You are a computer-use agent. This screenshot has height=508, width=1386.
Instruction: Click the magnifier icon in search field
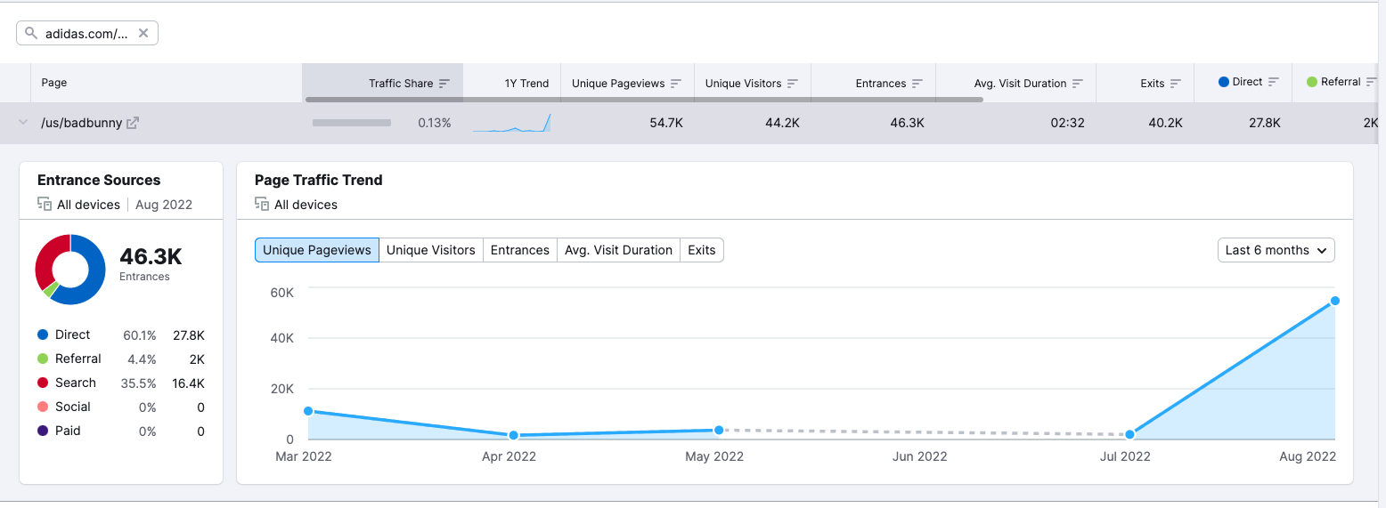[x=31, y=34]
